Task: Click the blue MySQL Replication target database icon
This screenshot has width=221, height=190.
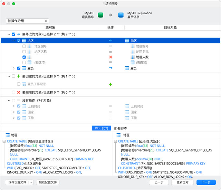Action: [x=121, y=15]
